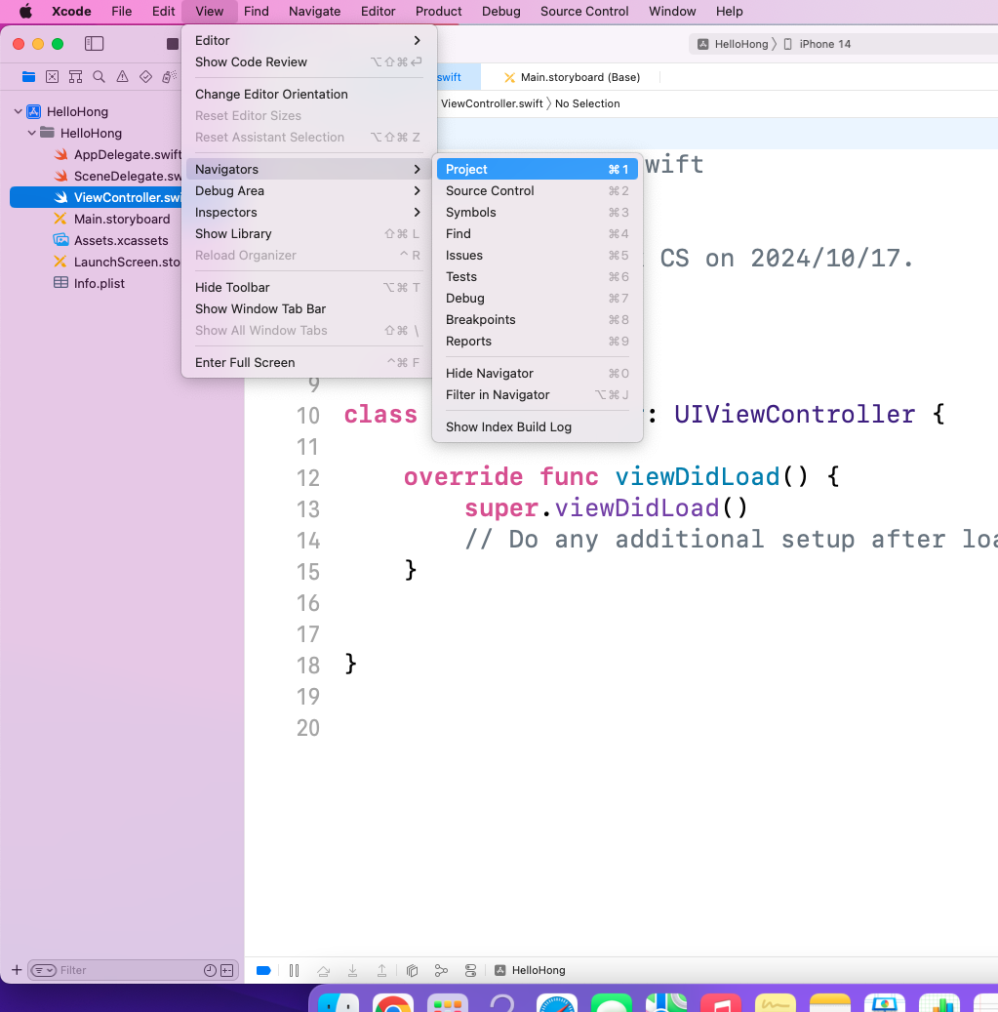This screenshot has width=998, height=1012.
Task: Click Step Out in debug bar
Action: 381,970
